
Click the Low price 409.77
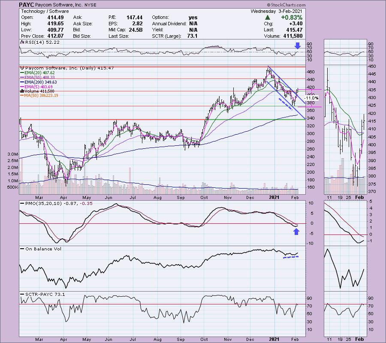coord(55,30)
